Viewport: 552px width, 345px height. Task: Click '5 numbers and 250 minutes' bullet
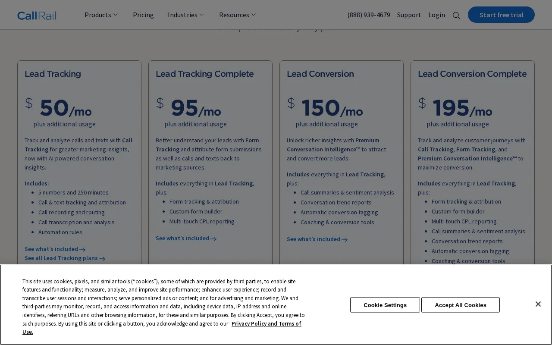(x=73, y=192)
